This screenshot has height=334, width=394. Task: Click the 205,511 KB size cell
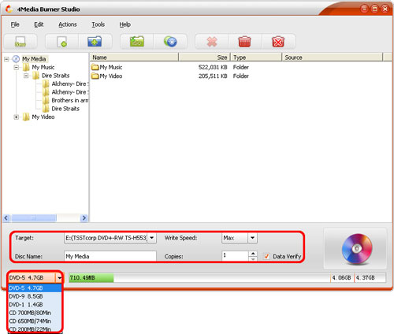click(x=213, y=76)
